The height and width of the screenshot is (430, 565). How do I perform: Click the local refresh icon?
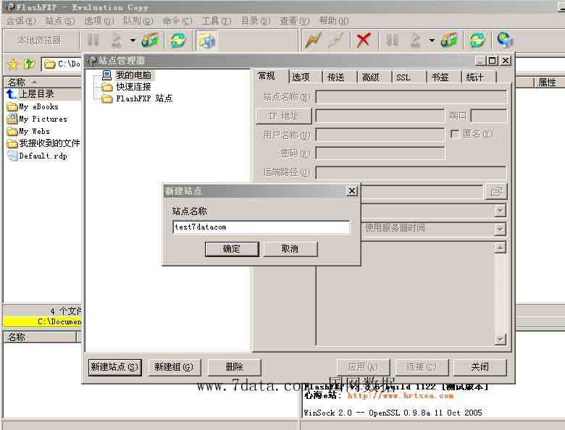178,40
